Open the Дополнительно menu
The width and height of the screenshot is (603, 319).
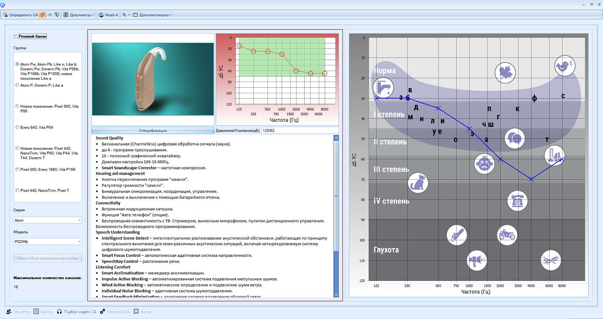pyautogui.click(x=152, y=15)
